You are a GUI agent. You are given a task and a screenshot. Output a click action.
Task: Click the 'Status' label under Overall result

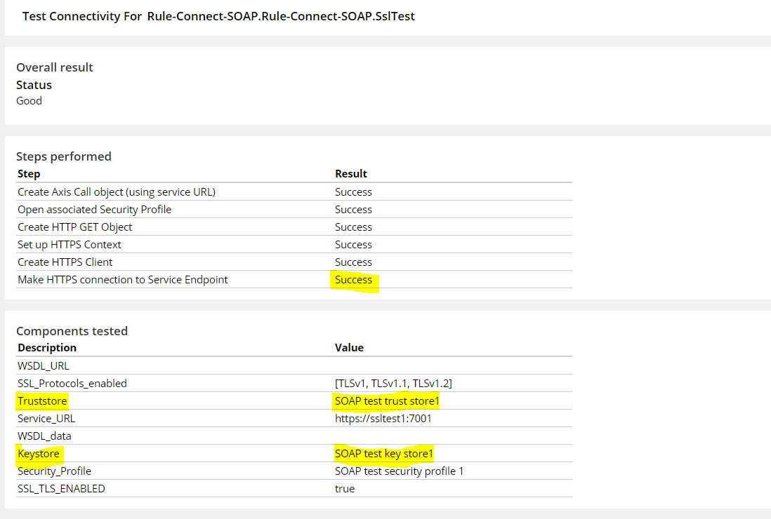34,85
